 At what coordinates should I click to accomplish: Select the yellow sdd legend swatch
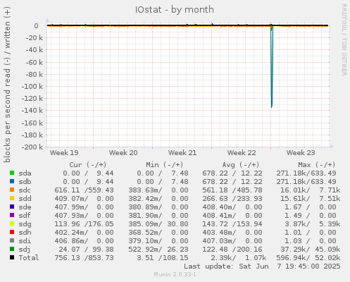12,198
